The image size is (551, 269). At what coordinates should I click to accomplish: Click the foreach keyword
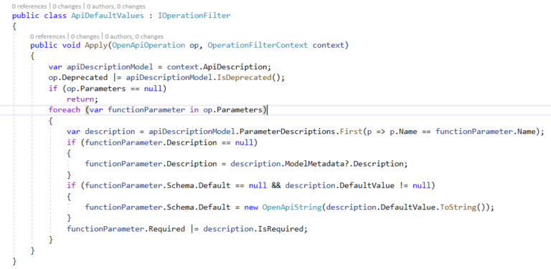pyautogui.click(x=65, y=110)
